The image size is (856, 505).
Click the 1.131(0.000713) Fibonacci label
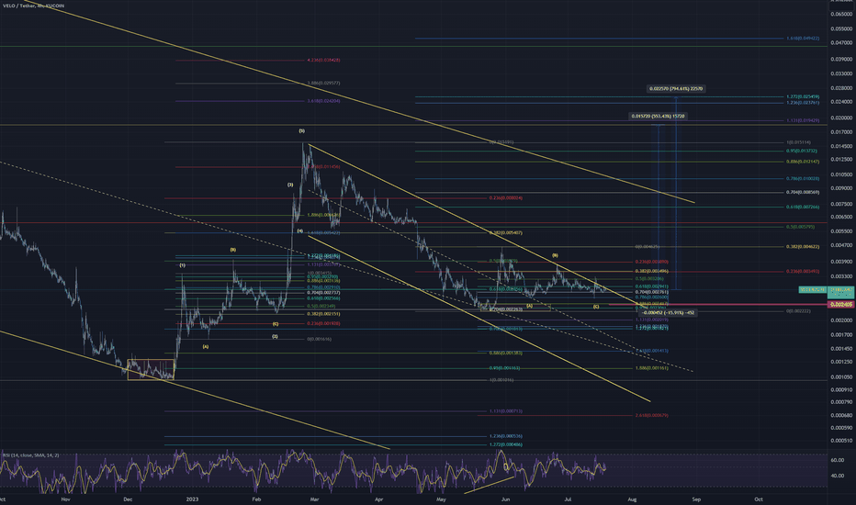505,411
